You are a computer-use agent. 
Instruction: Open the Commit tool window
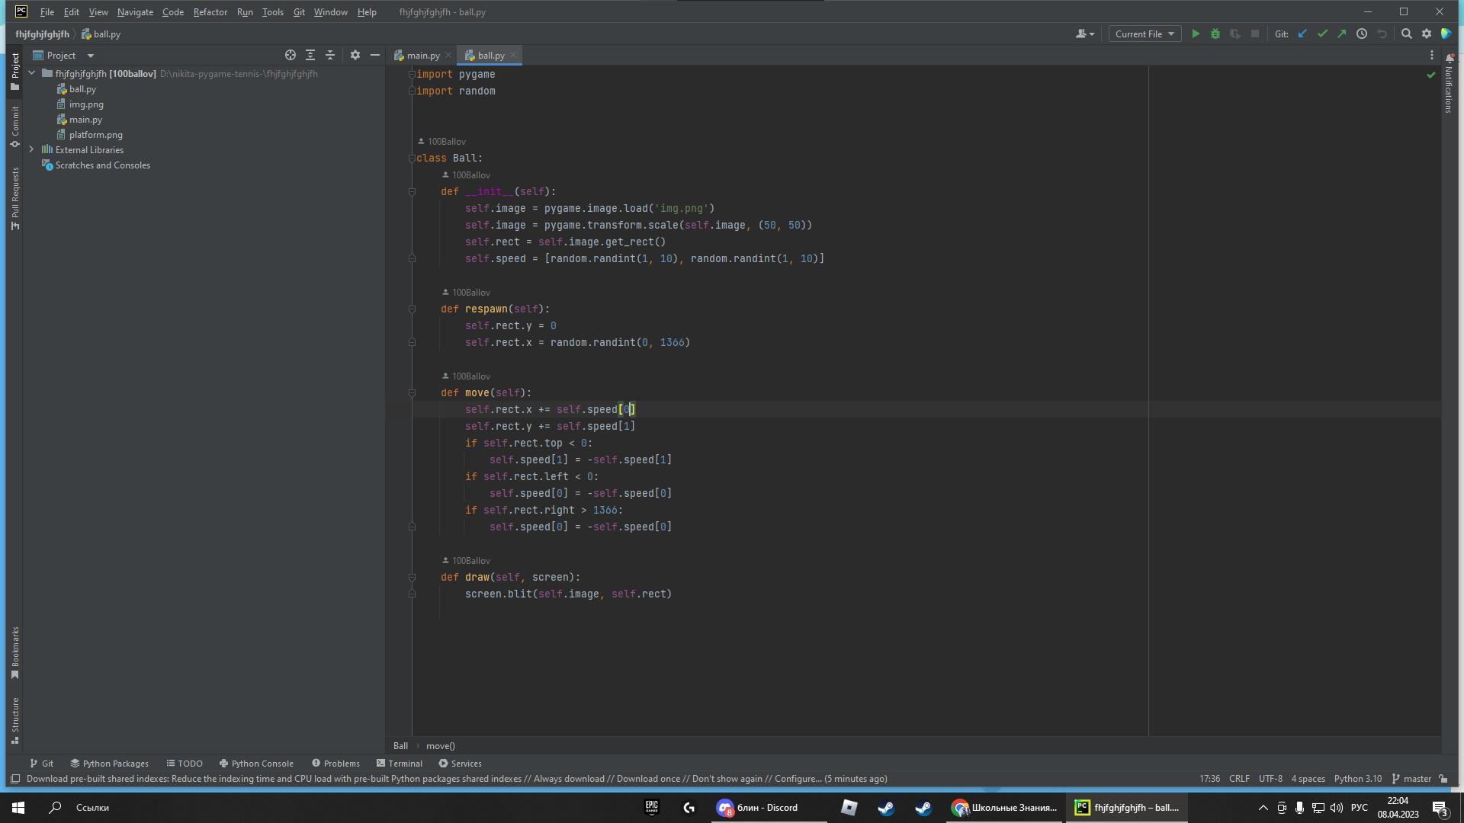[14, 126]
